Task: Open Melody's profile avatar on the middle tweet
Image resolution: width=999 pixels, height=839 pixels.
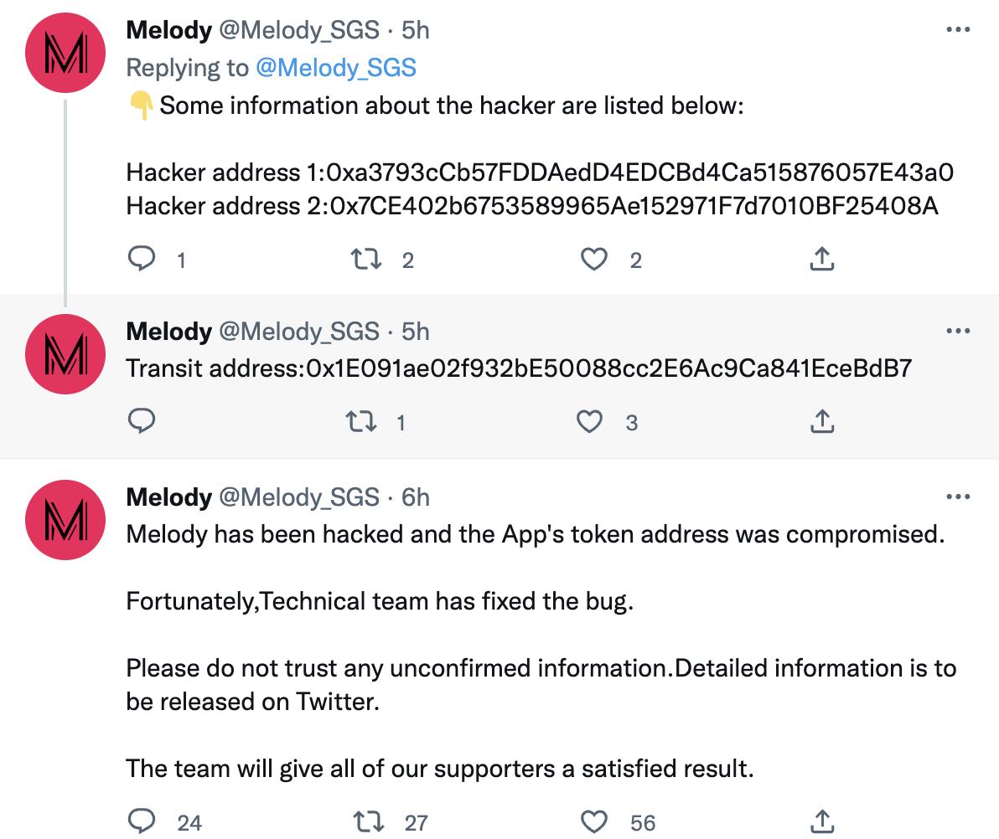Action: [65, 354]
